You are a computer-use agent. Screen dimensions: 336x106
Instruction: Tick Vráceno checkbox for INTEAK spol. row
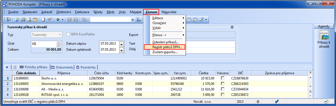222,94
